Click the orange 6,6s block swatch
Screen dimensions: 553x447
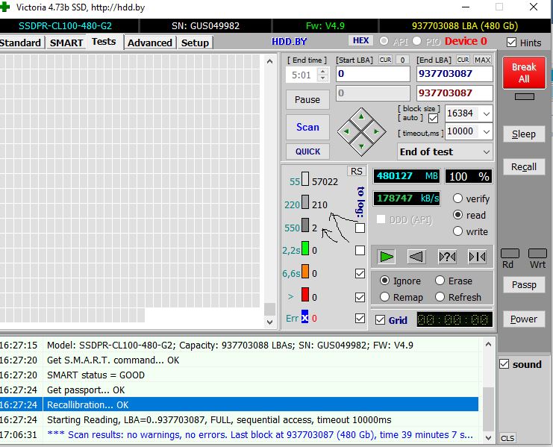click(305, 272)
